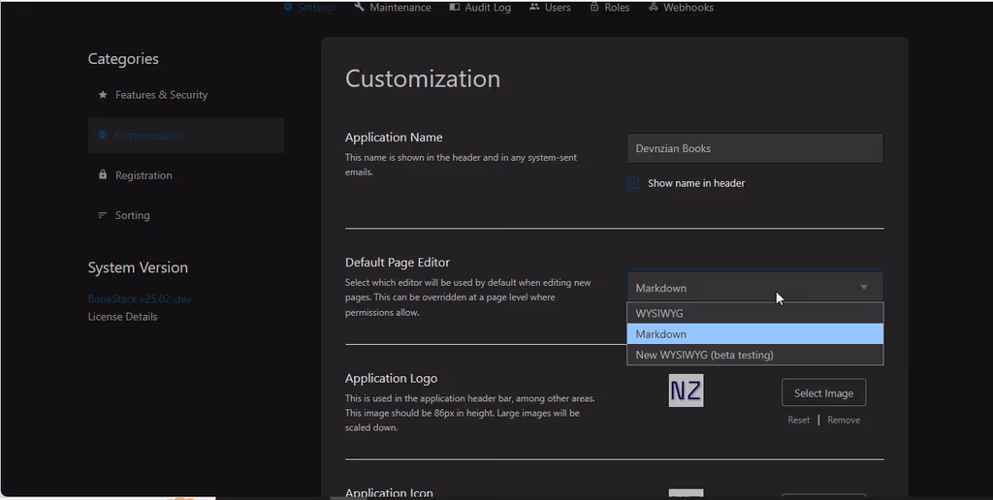Click the Webhooks icon
Image resolution: width=993 pixels, height=500 pixels.
click(x=654, y=7)
